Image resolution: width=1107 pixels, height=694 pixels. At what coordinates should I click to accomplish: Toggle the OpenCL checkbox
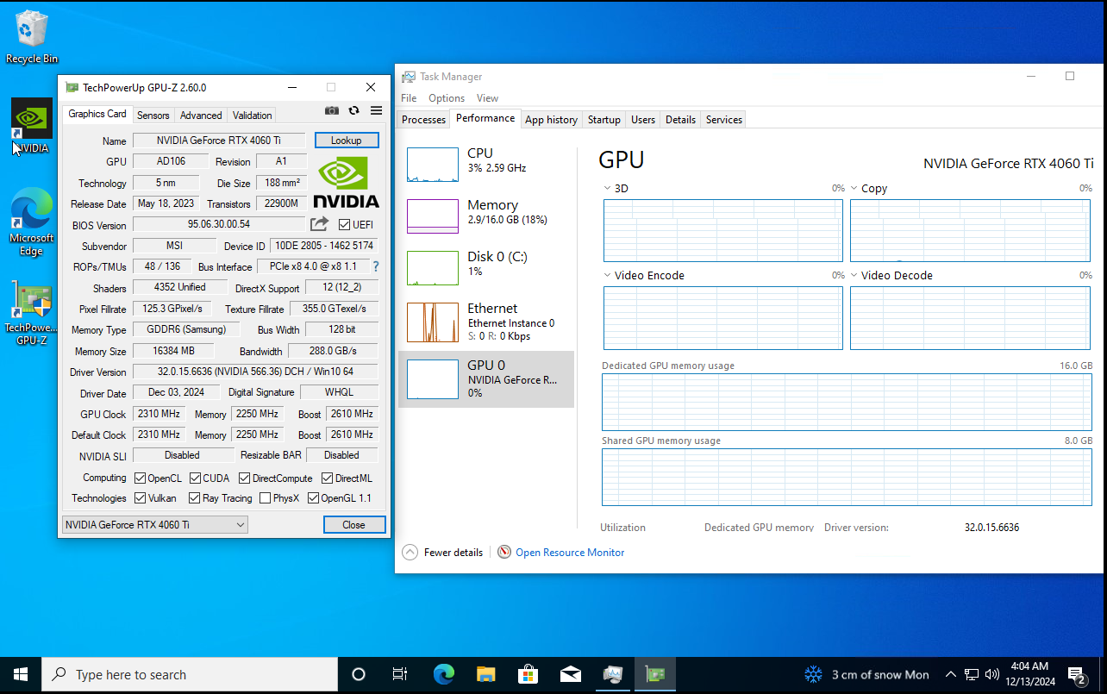pos(141,478)
